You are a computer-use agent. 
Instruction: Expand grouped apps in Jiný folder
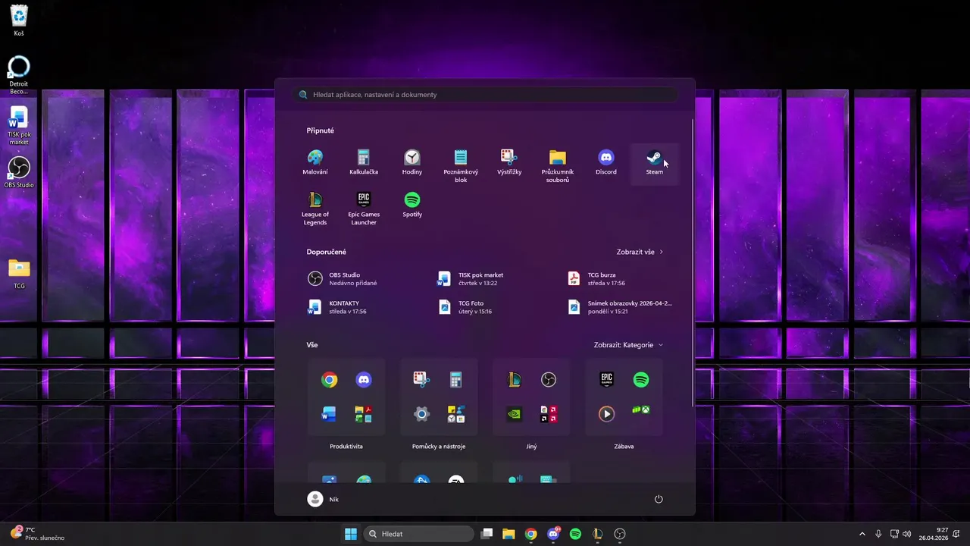(549, 414)
